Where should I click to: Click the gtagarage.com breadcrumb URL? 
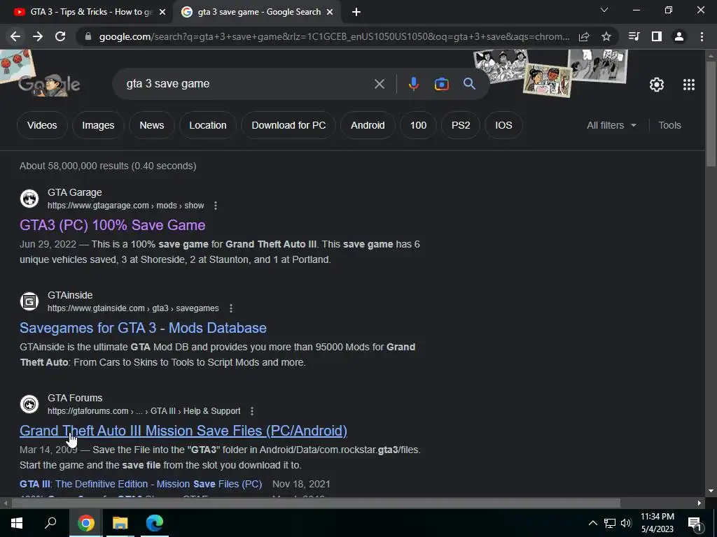125,206
